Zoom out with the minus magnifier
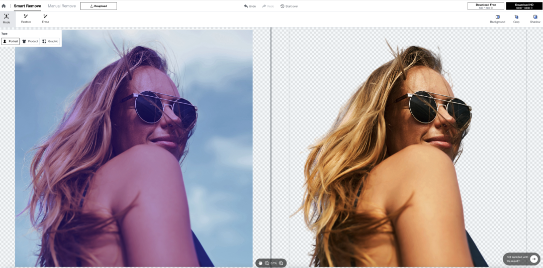543x268 pixels. [267, 263]
